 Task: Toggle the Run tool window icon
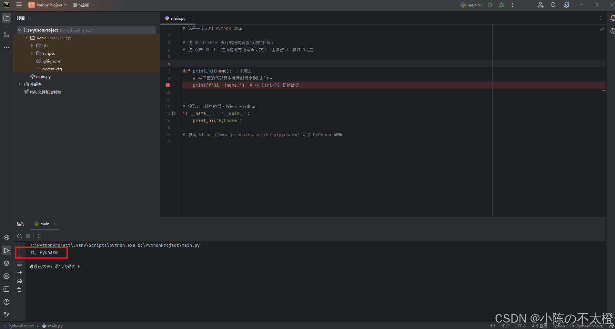tap(6, 250)
